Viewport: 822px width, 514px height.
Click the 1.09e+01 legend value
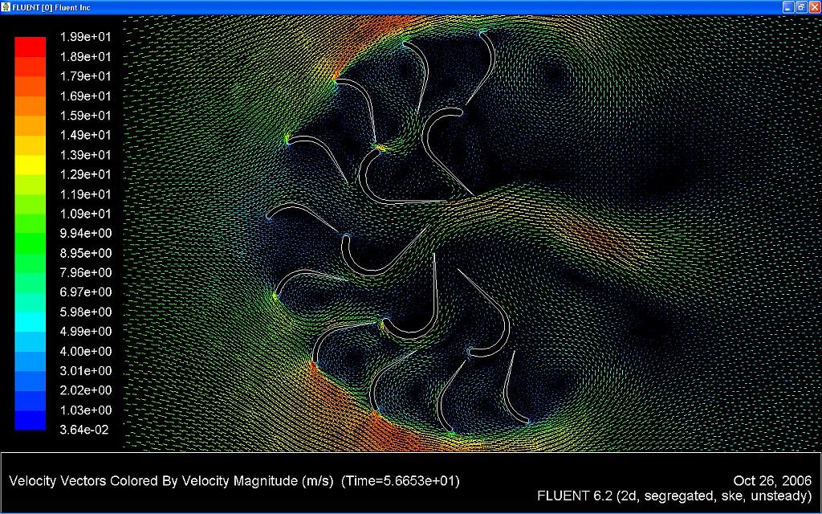point(85,214)
